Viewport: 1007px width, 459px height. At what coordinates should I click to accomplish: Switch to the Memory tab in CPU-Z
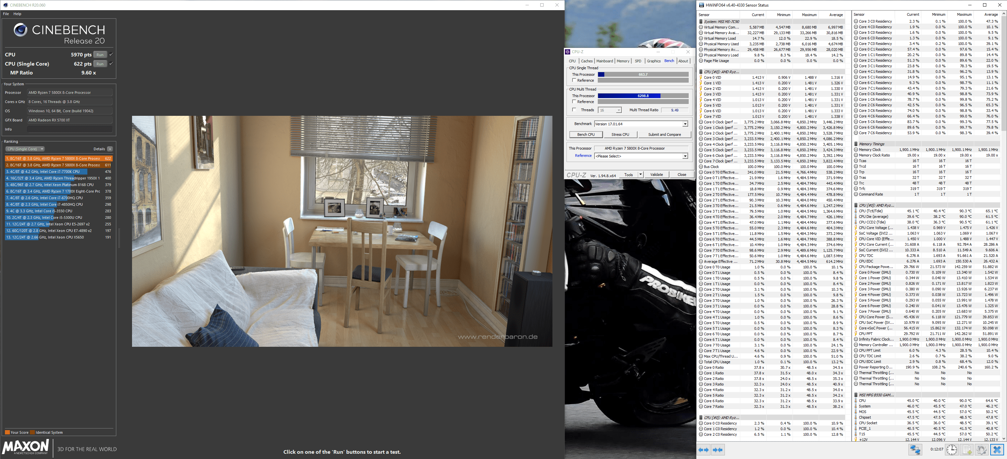[623, 61]
